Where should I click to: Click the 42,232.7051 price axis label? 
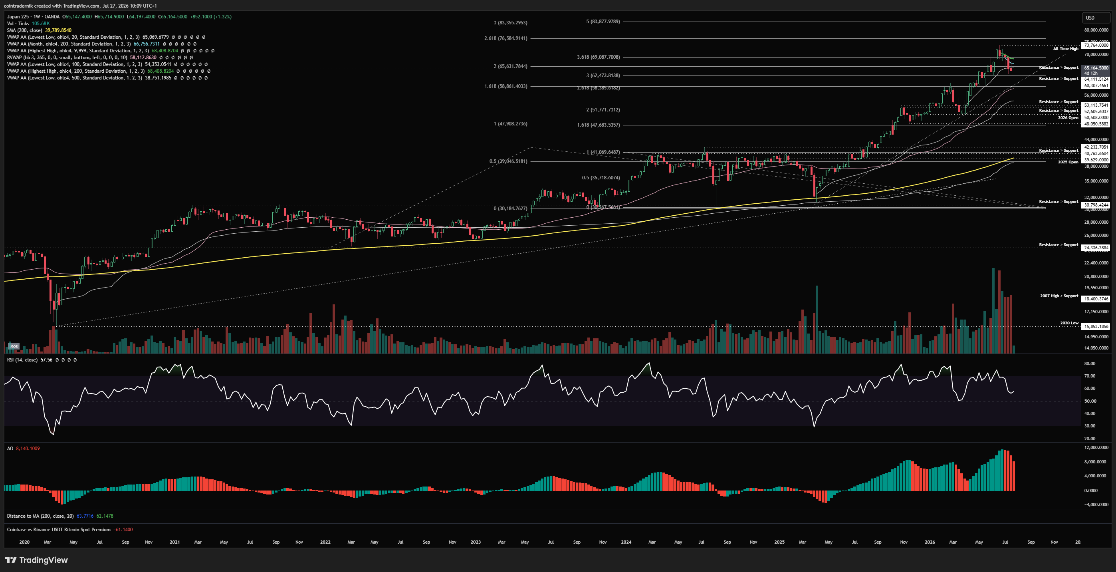pyautogui.click(x=1096, y=147)
